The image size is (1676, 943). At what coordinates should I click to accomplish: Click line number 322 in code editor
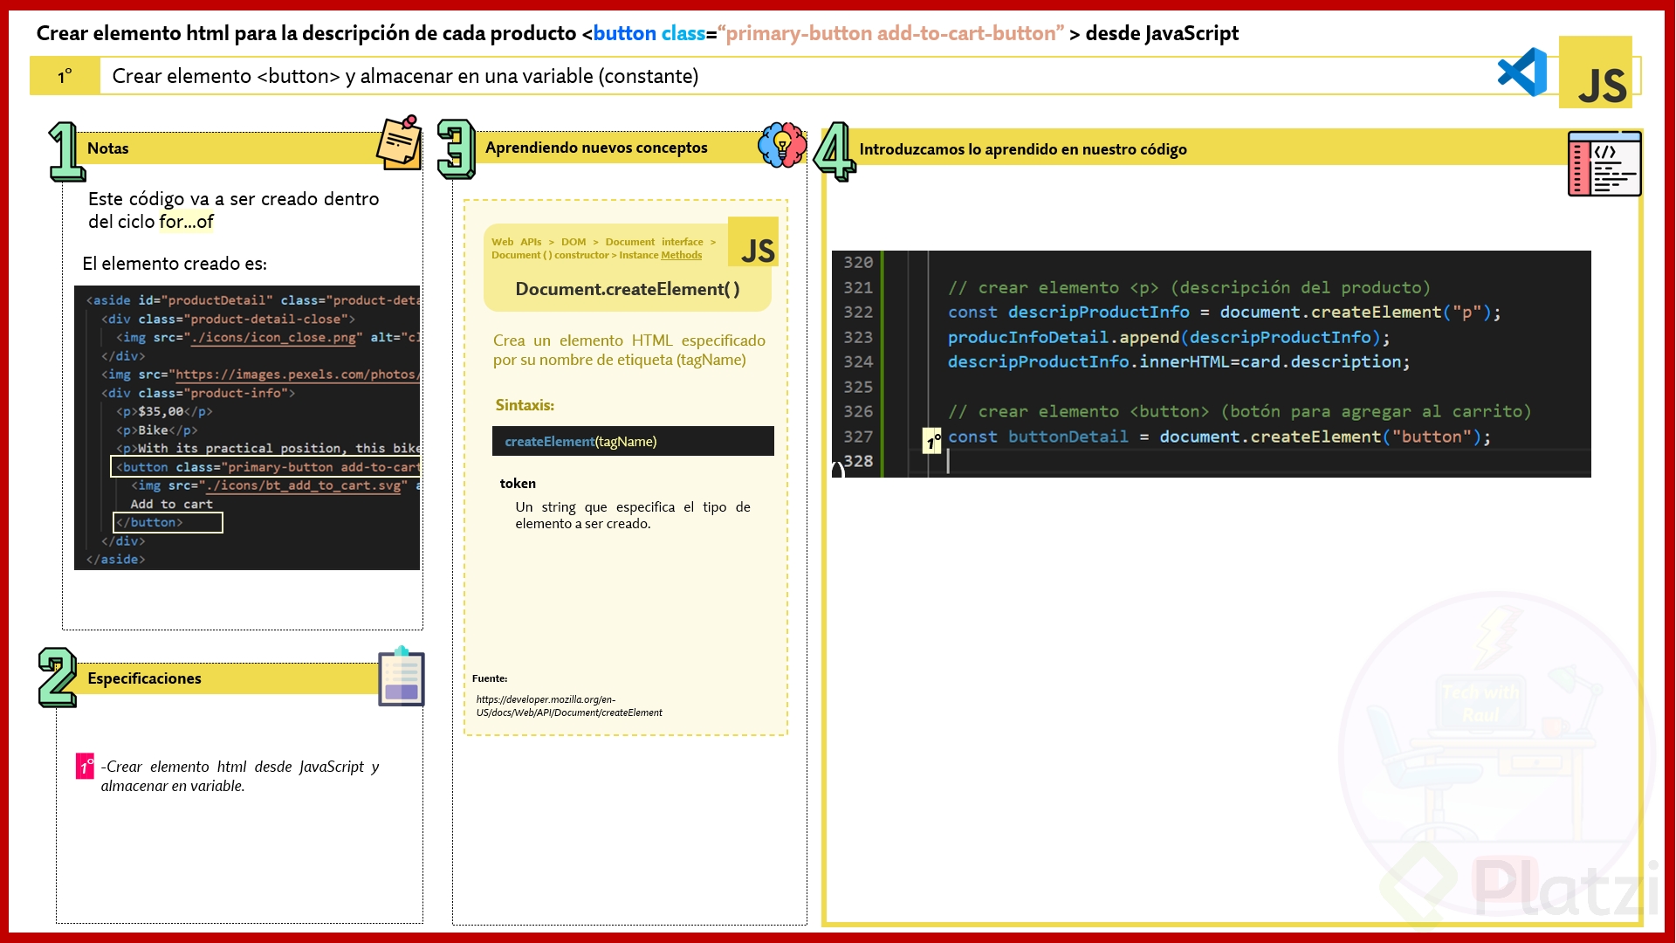pos(858,312)
